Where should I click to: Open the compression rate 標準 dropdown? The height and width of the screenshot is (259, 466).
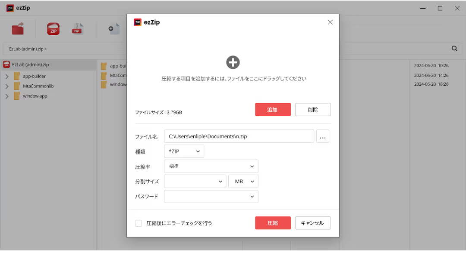point(211,166)
